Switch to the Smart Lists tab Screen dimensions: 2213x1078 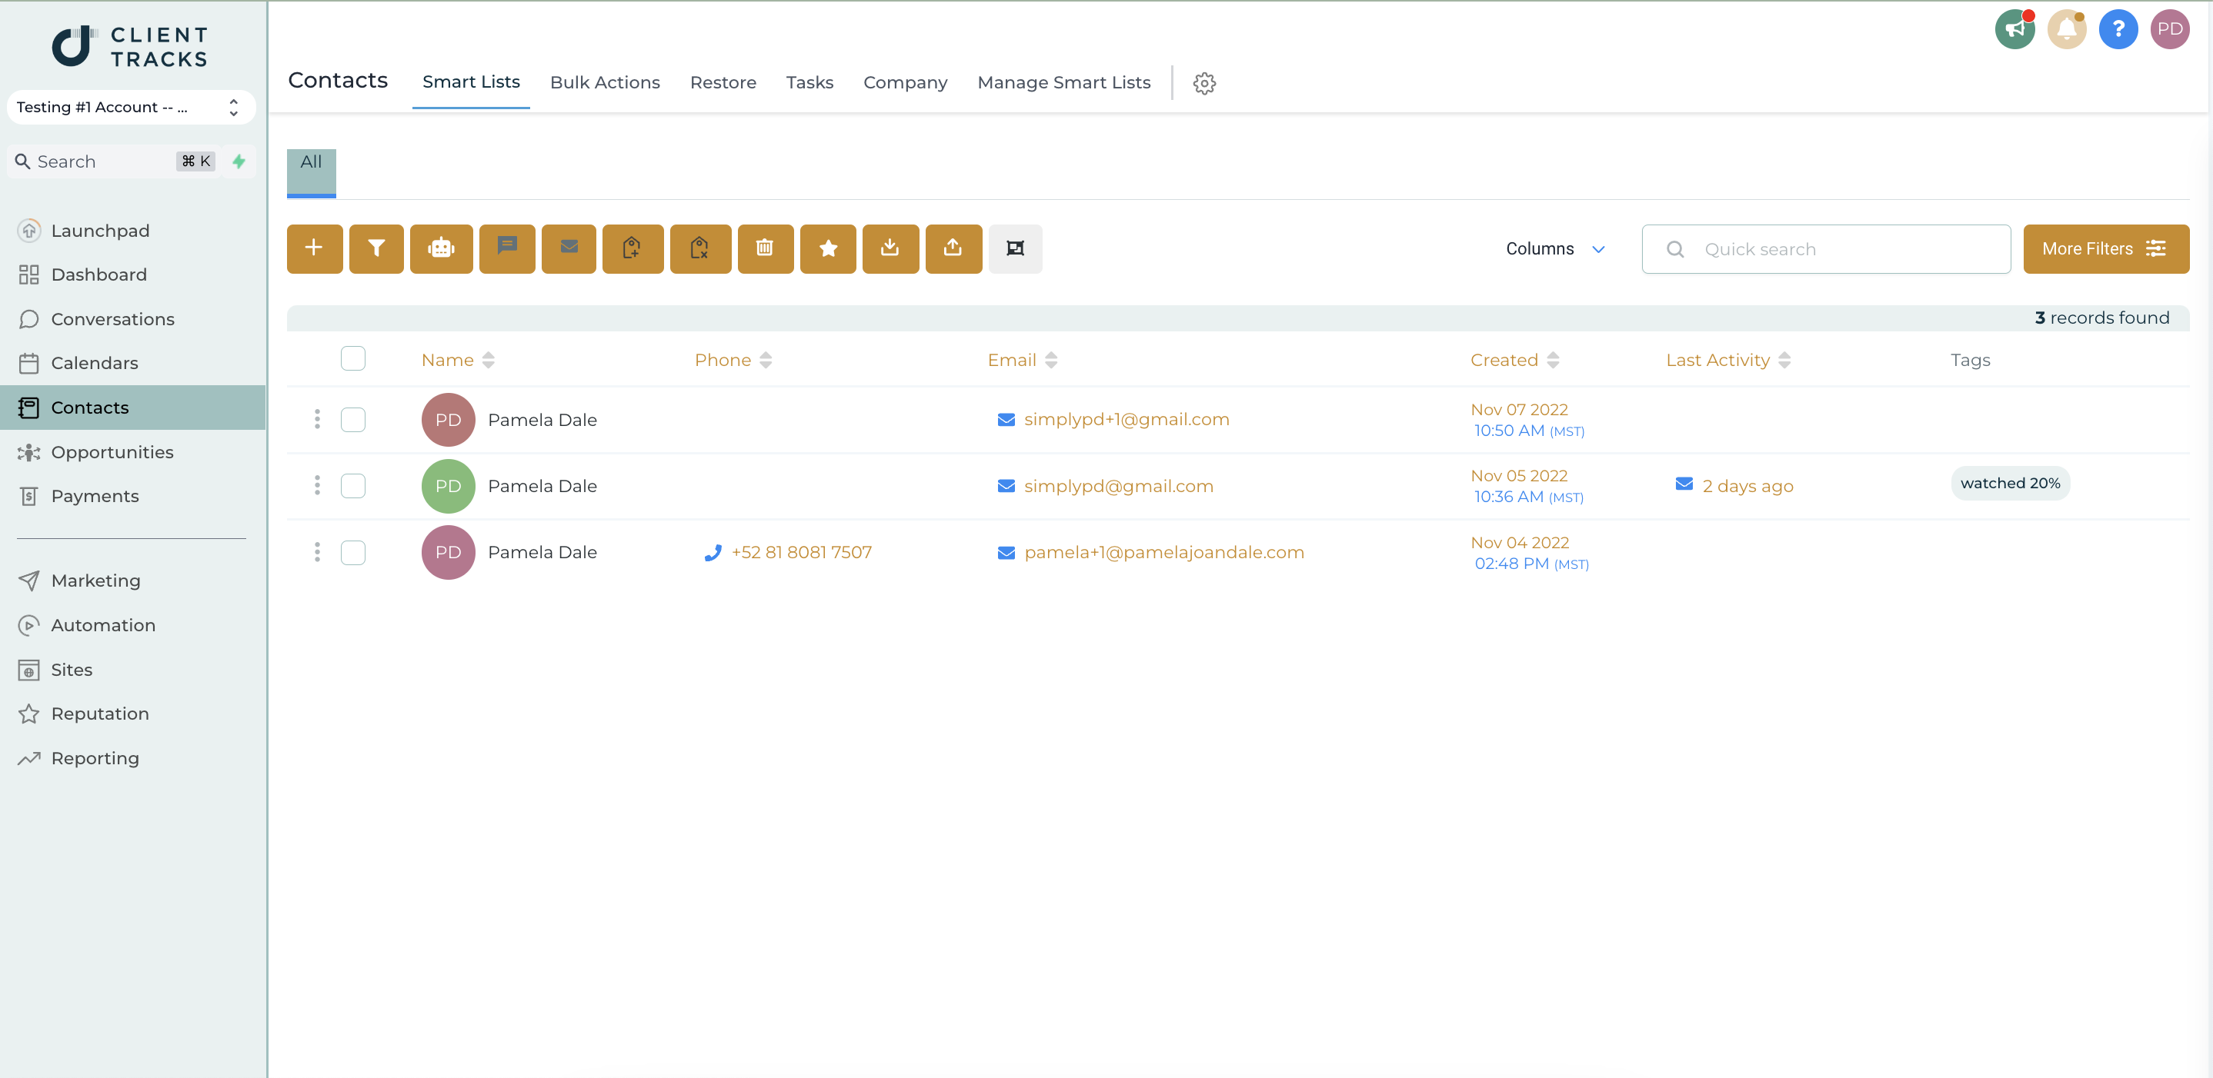click(x=472, y=82)
